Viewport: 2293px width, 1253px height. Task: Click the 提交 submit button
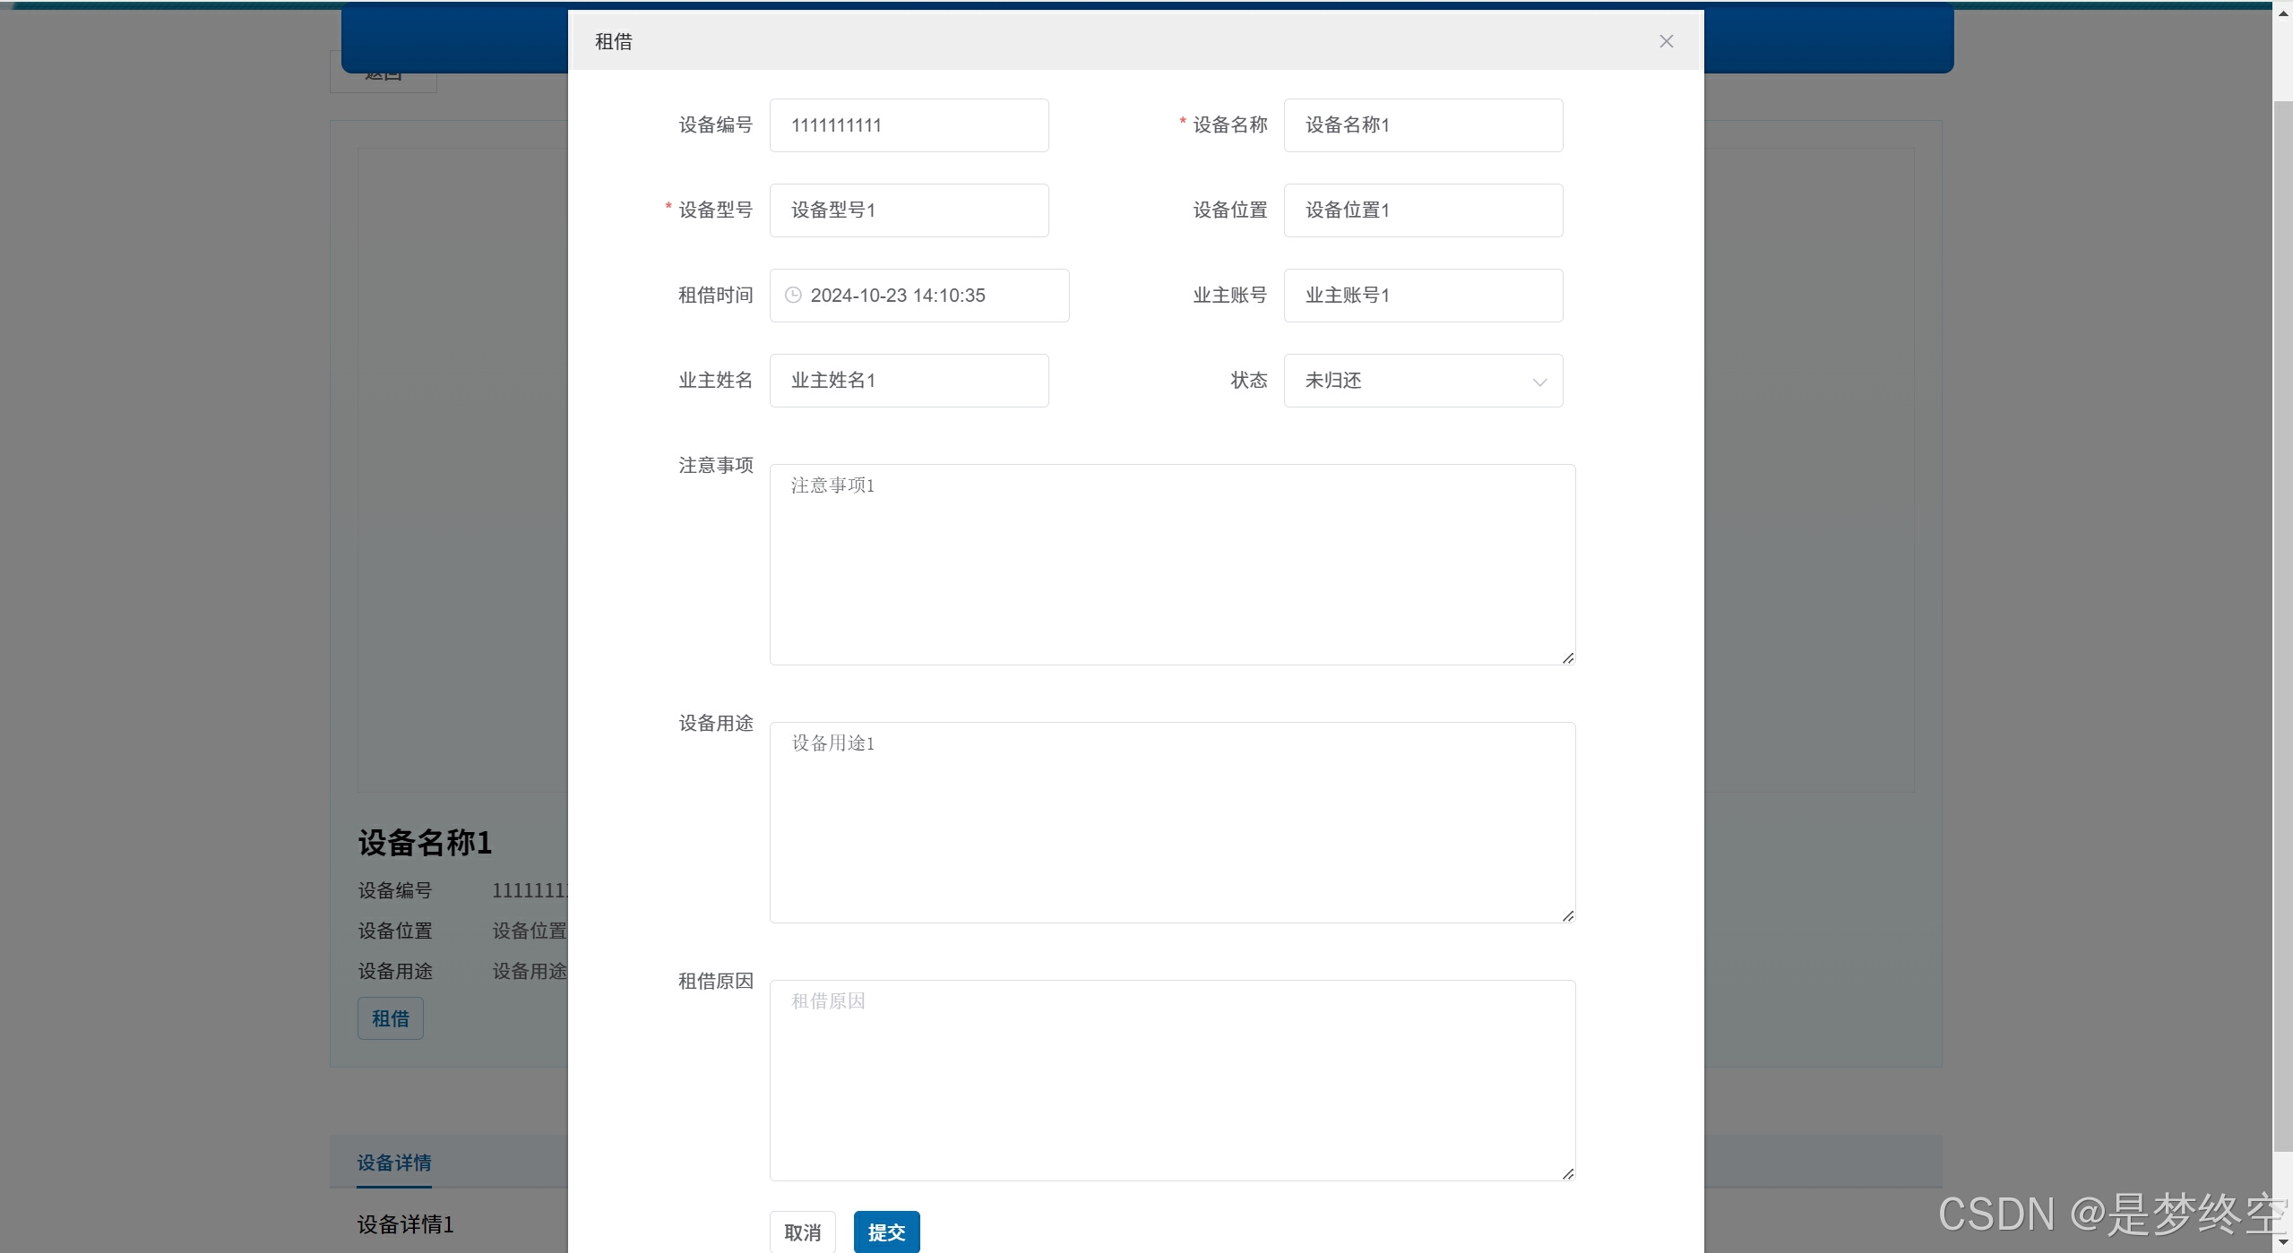click(x=886, y=1232)
